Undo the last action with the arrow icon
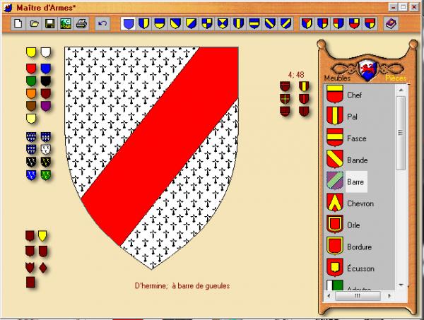Viewport: 424px width, 320px height. [x=102, y=23]
